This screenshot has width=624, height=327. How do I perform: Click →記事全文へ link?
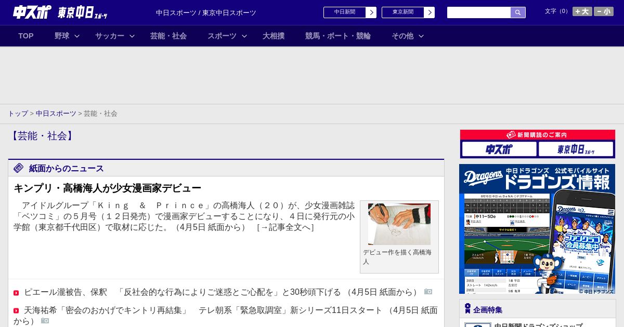(x=285, y=227)
